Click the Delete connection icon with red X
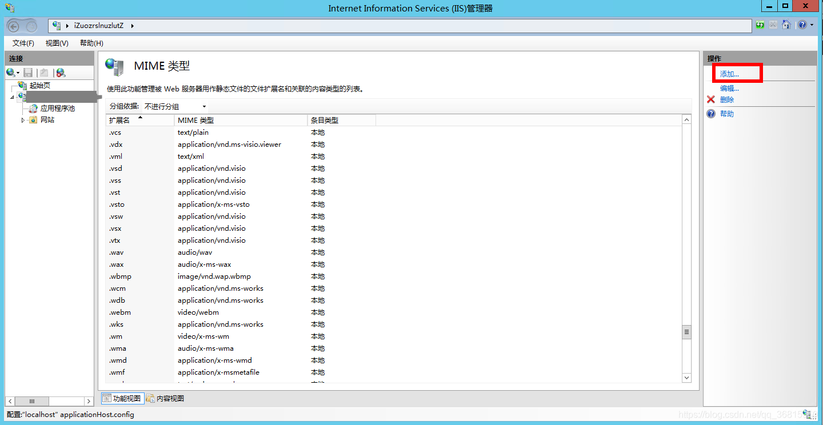Screen dimensions: 823x425 [61, 73]
